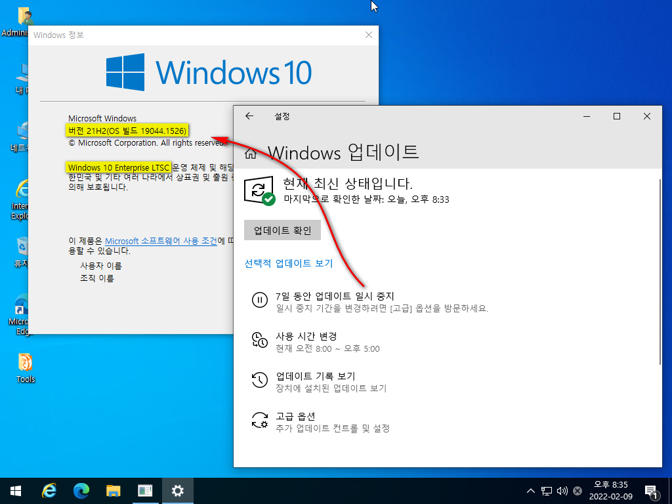Click the tray circle X status icon
This screenshot has width=672, height=504.
[577, 491]
